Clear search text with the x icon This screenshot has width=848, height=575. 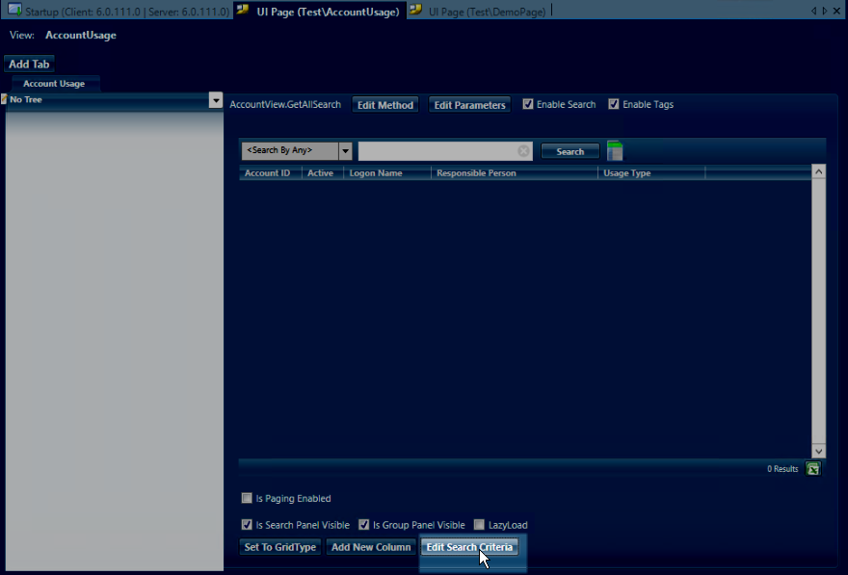point(523,150)
